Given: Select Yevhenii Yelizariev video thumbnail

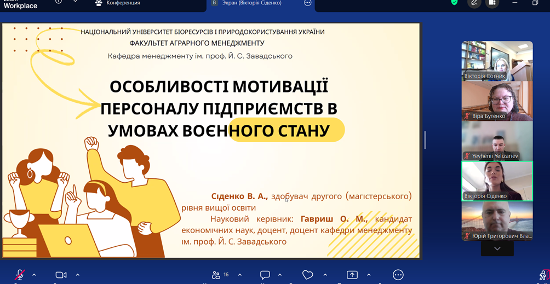Looking at the screenshot, I should (x=497, y=141).
